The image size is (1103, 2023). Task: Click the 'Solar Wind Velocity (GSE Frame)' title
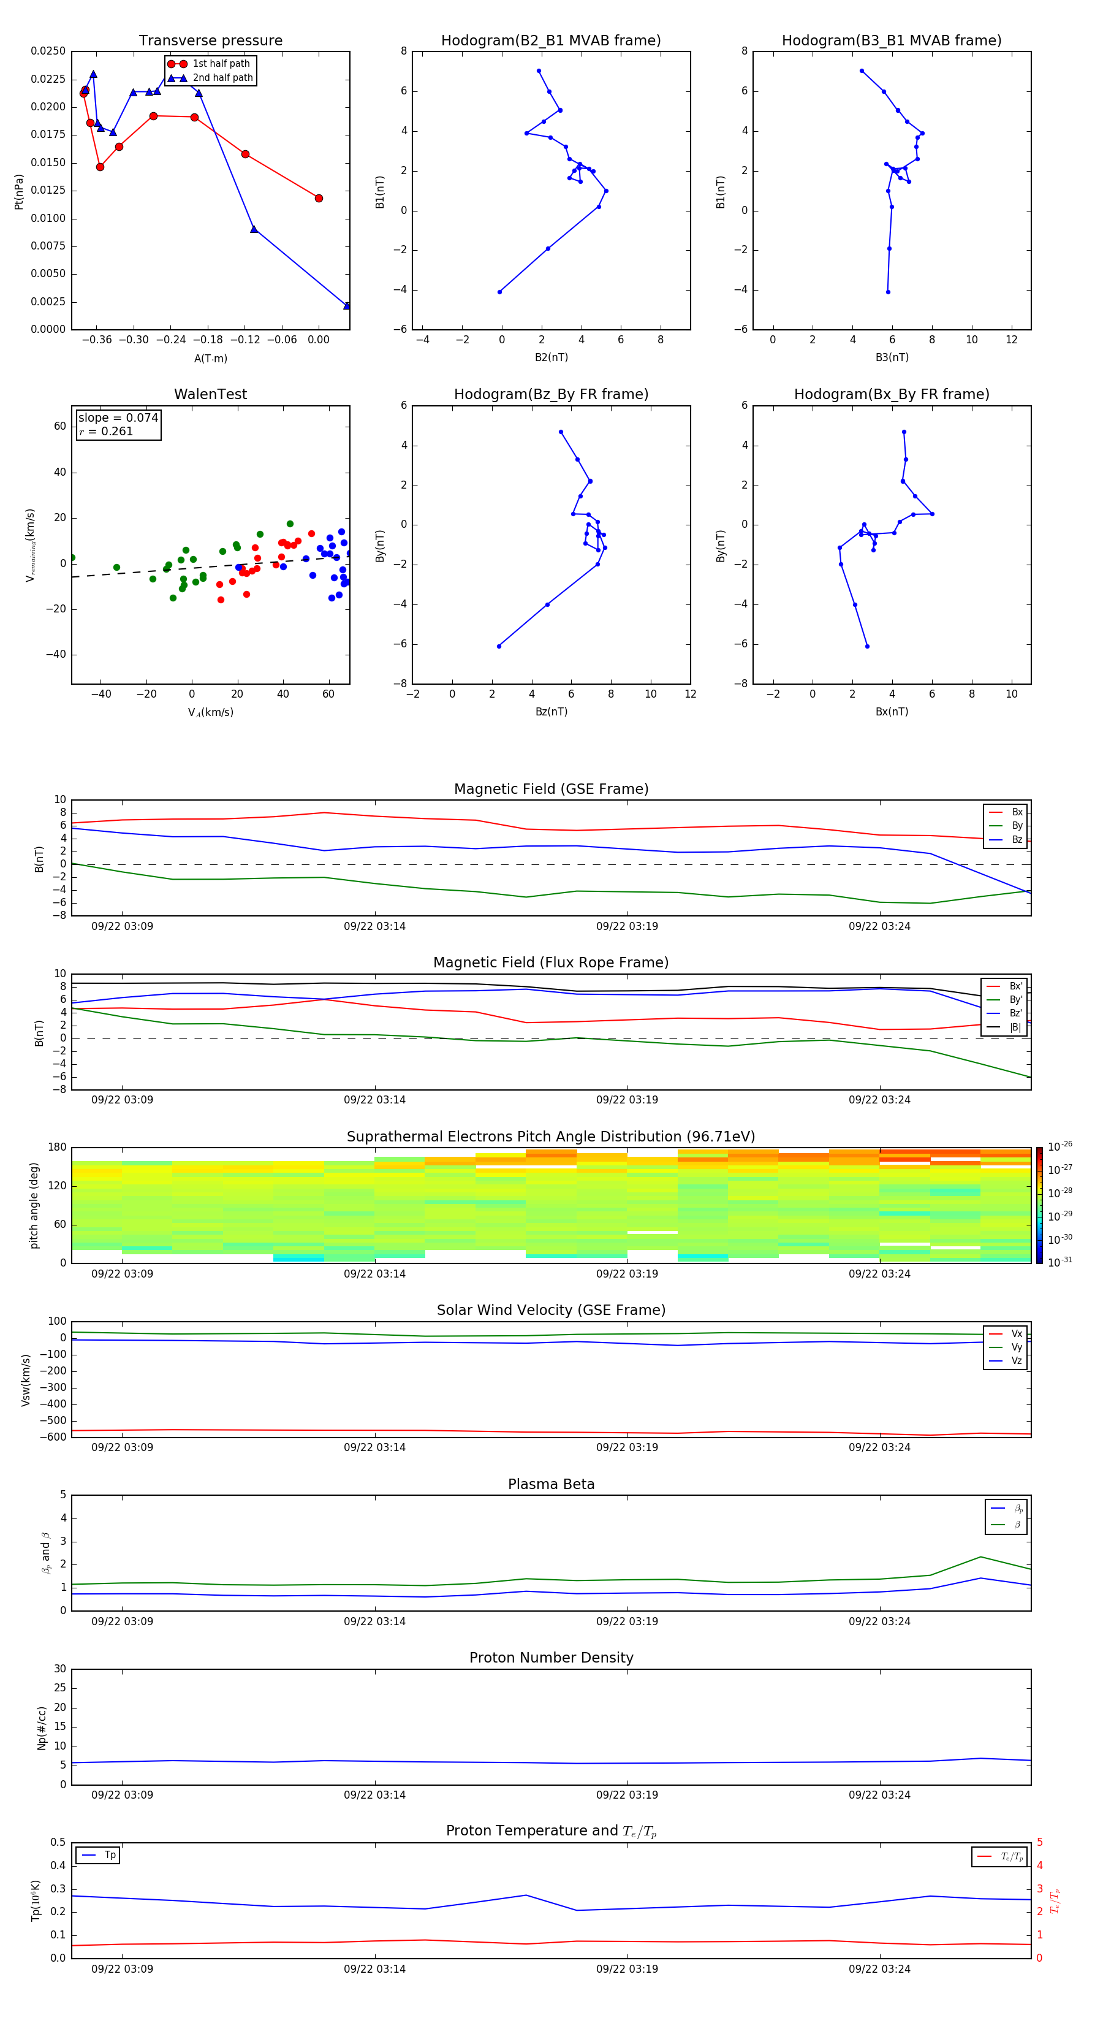pyautogui.click(x=551, y=1310)
